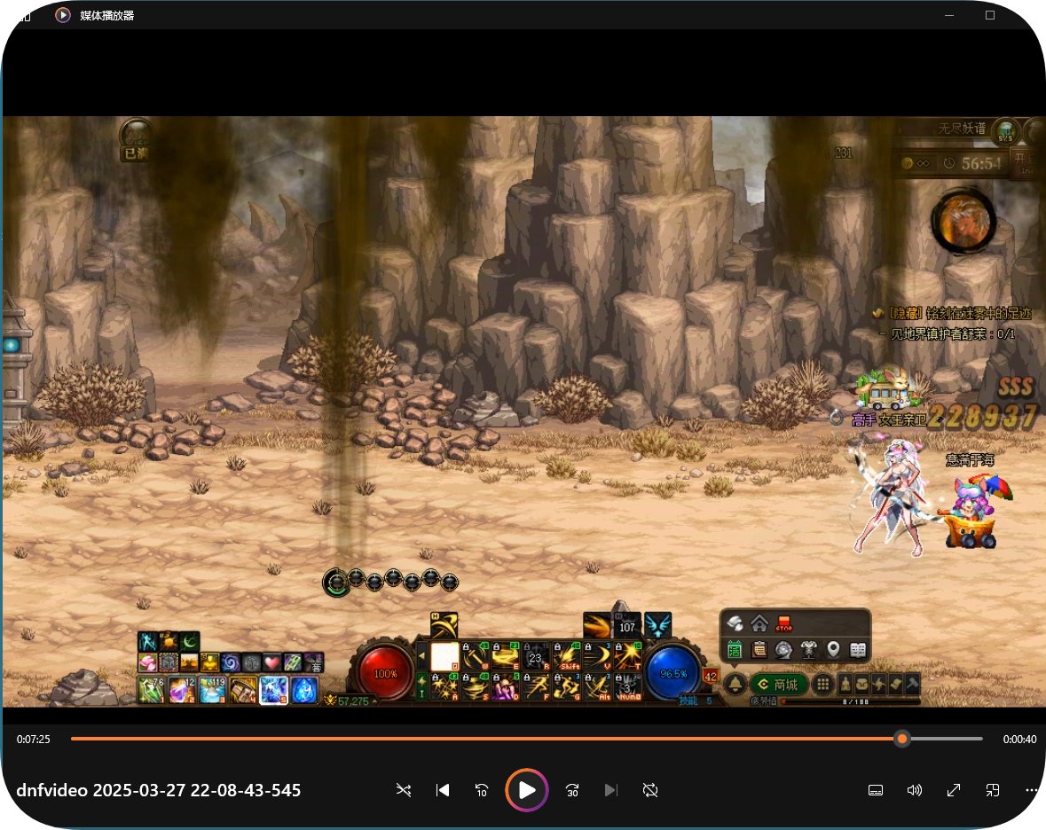Use the blue potion in quick slot 3

[212, 690]
